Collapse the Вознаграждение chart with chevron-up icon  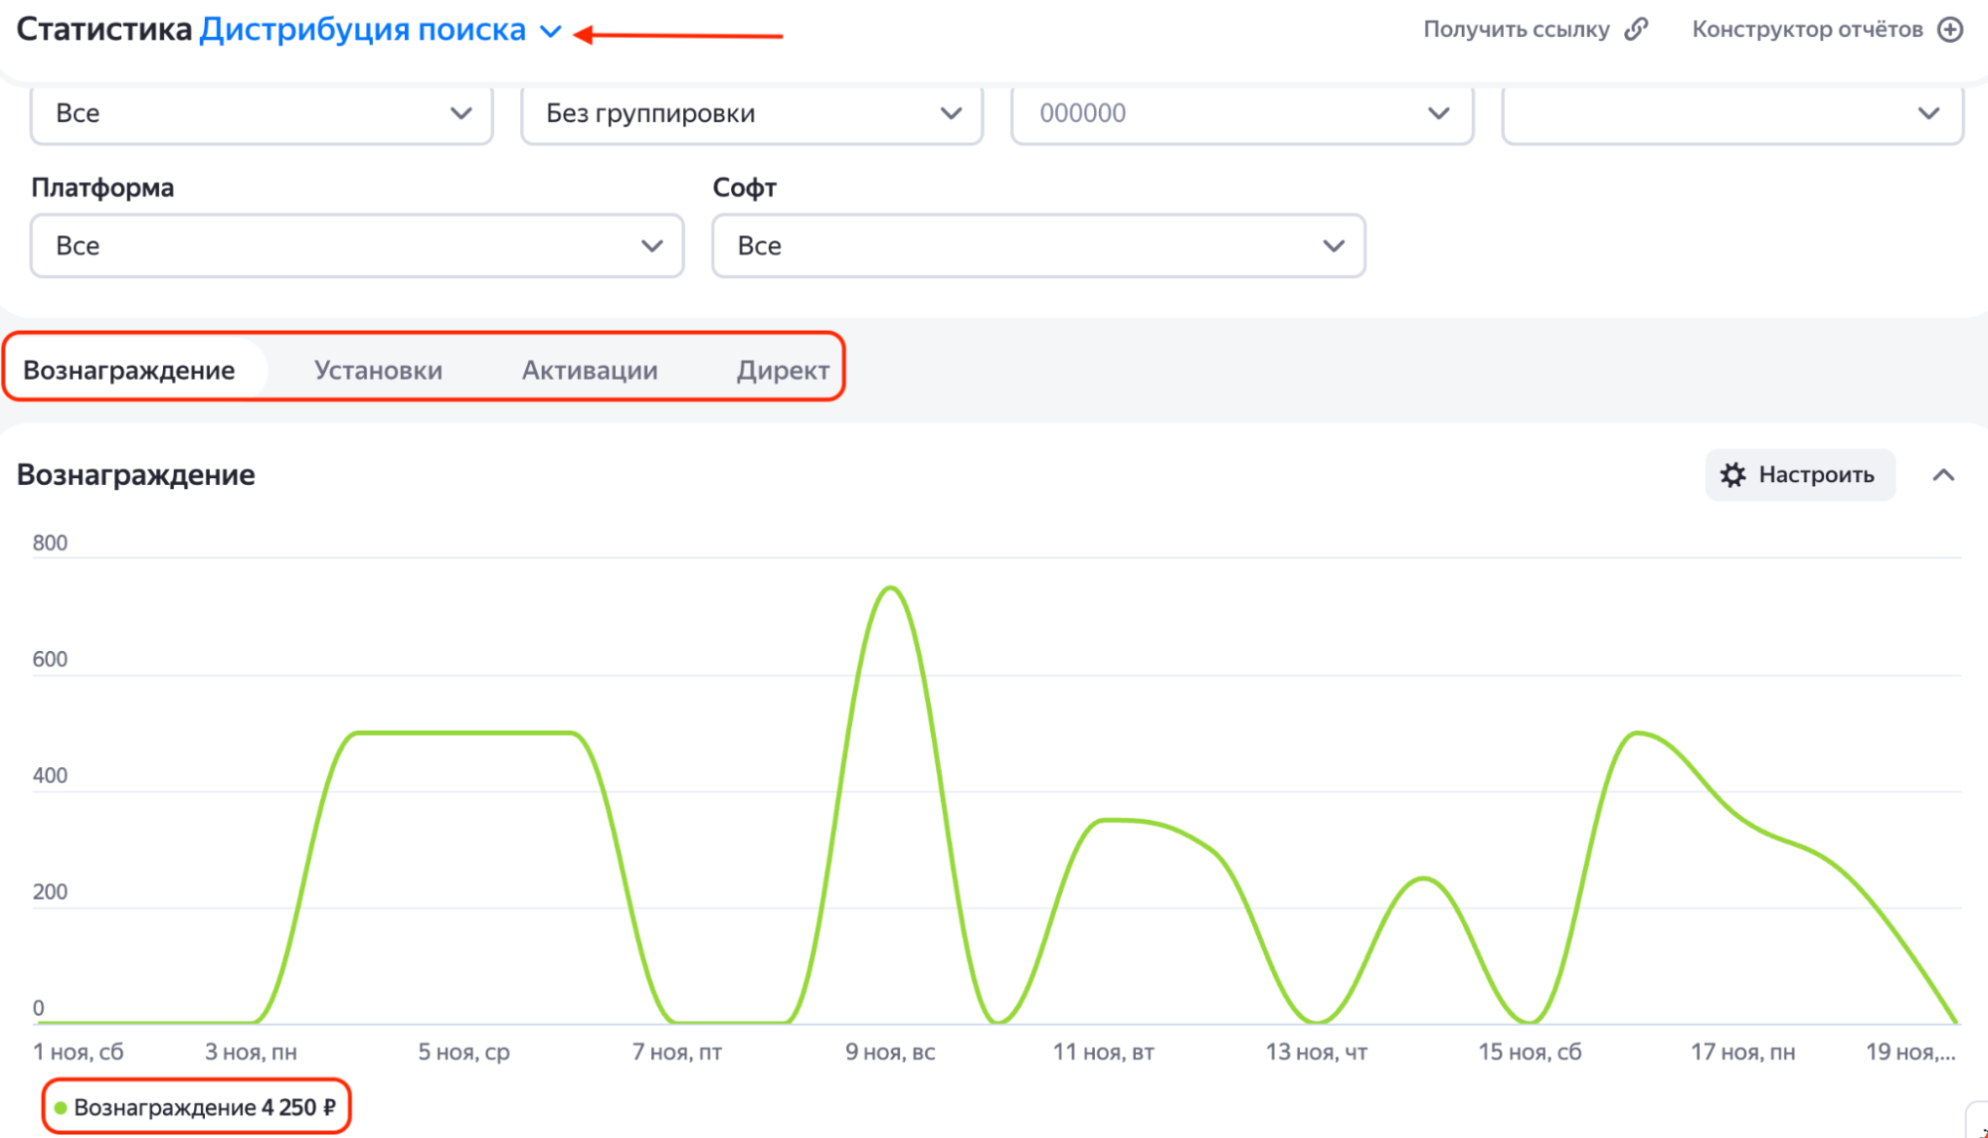tap(1943, 475)
